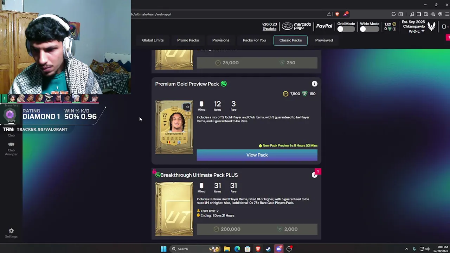Toggle the browser sidebar panel icon
The height and width of the screenshot is (253, 450).
click(419, 14)
